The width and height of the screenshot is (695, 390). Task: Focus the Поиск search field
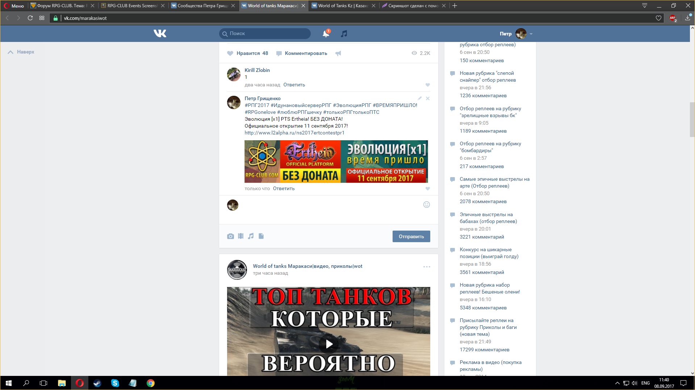[265, 34]
